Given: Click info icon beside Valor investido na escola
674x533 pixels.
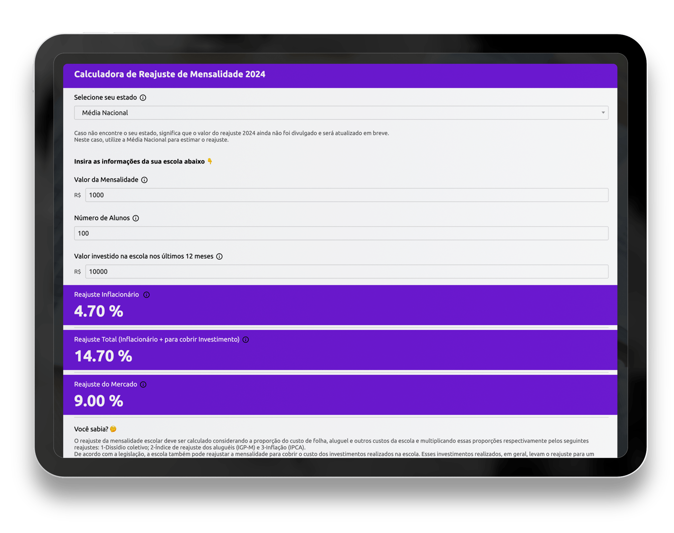Looking at the screenshot, I should click(x=219, y=256).
